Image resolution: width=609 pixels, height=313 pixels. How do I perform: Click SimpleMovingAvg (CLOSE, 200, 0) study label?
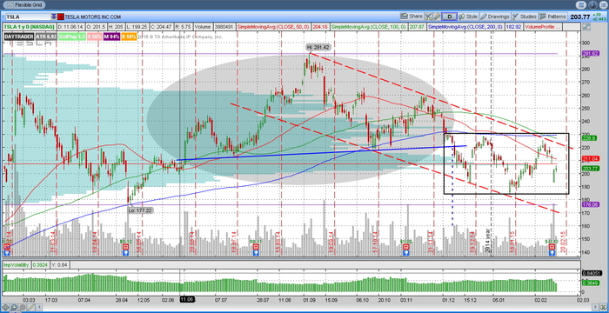[465, 27]
